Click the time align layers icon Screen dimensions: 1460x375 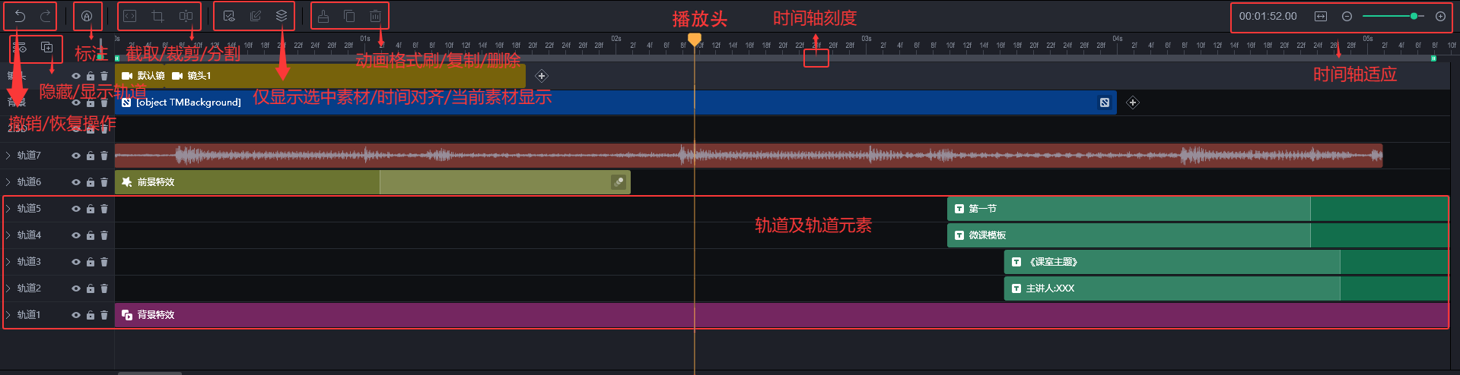point(256,16)
